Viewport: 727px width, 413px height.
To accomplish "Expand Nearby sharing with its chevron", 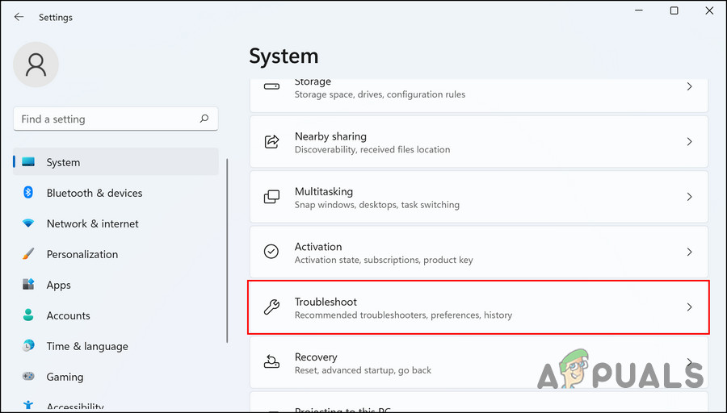I will pos(690,142).
